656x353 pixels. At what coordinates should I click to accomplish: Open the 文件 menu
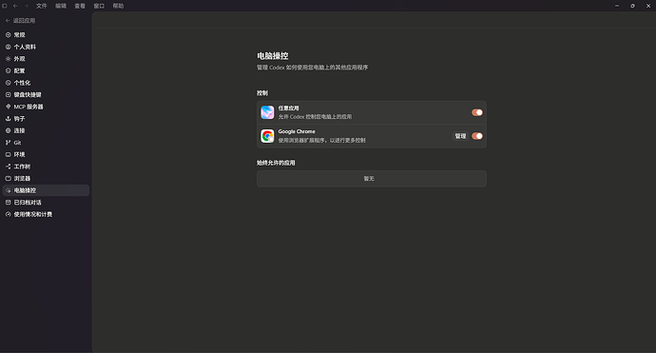click(42, 6)
